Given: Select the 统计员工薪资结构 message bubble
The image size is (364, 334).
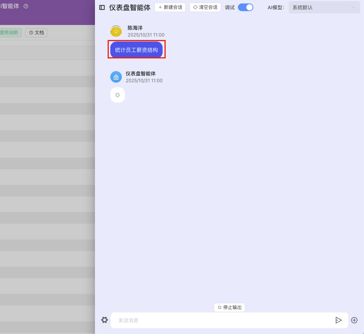Looking at the screenshot, I should coord(136,50).
